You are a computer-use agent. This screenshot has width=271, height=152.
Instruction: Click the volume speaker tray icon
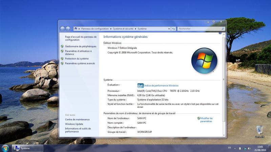[249, 148]
